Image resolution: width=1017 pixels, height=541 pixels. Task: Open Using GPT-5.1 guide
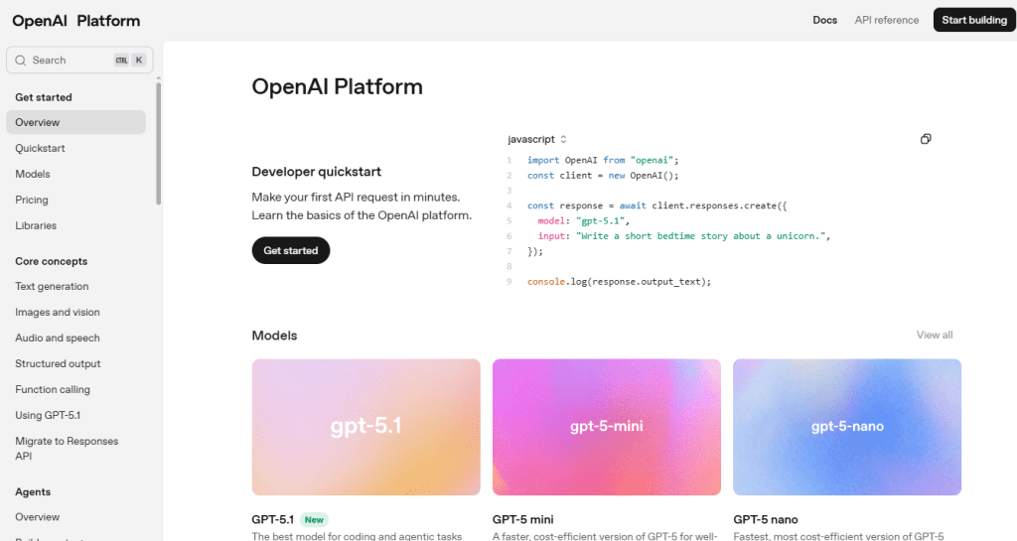48,415
